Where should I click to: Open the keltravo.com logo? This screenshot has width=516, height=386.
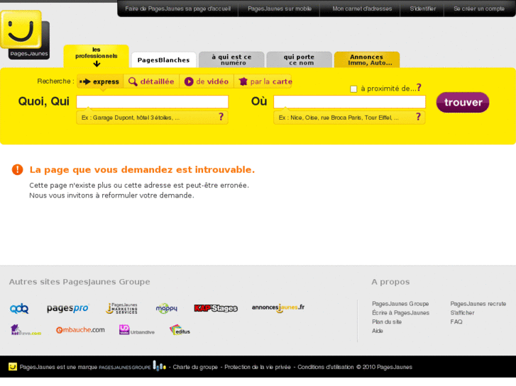[x=26, y=330]
